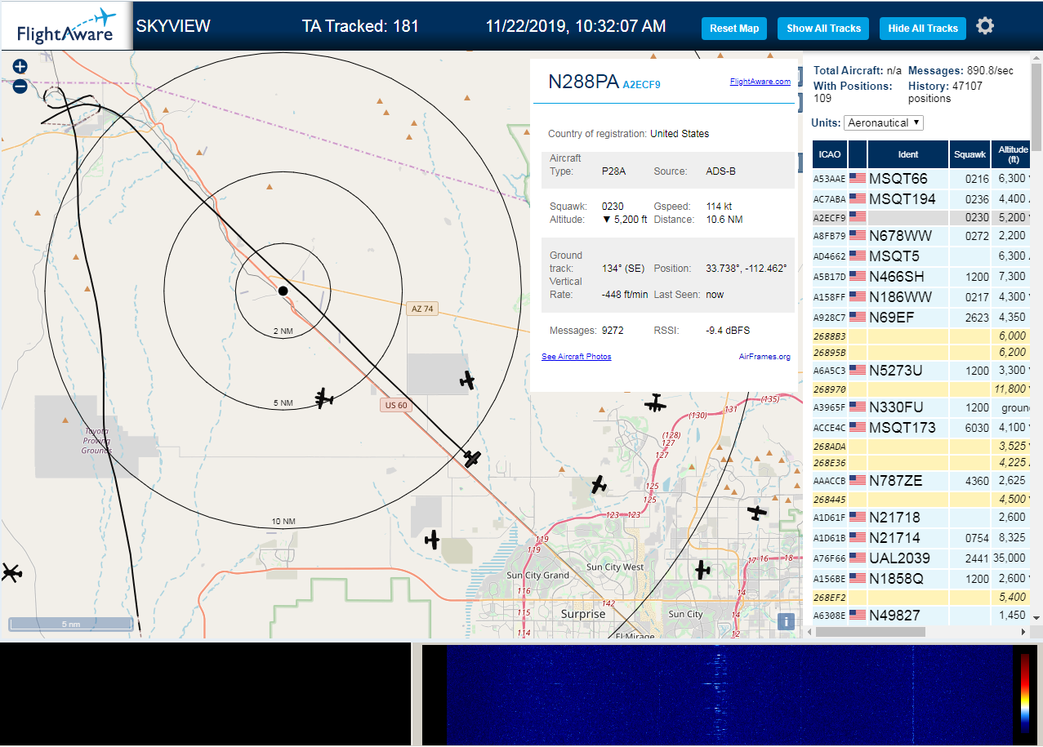Viewport: 1043px width, 747px height.
Task: Click the FlightAware logo
Action: (66, 26)
